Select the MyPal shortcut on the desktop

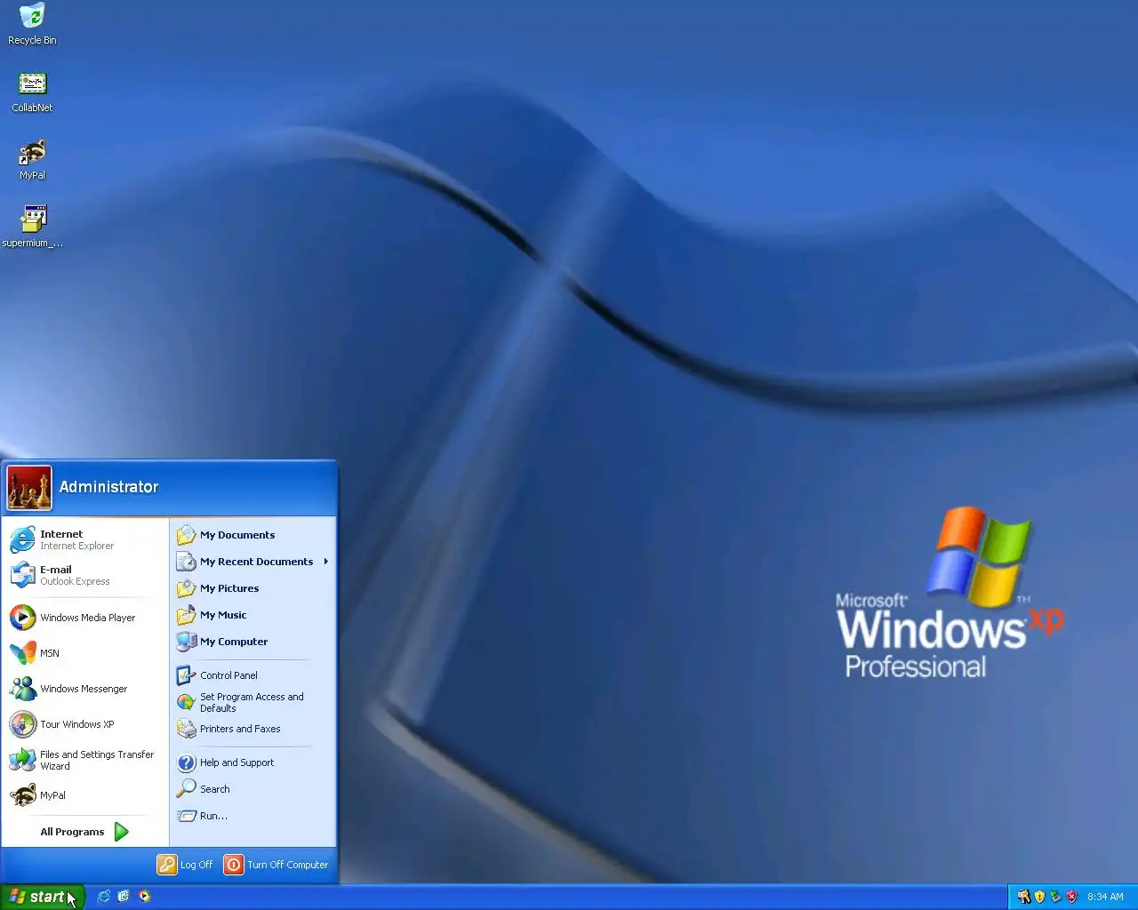click(32, 160)
